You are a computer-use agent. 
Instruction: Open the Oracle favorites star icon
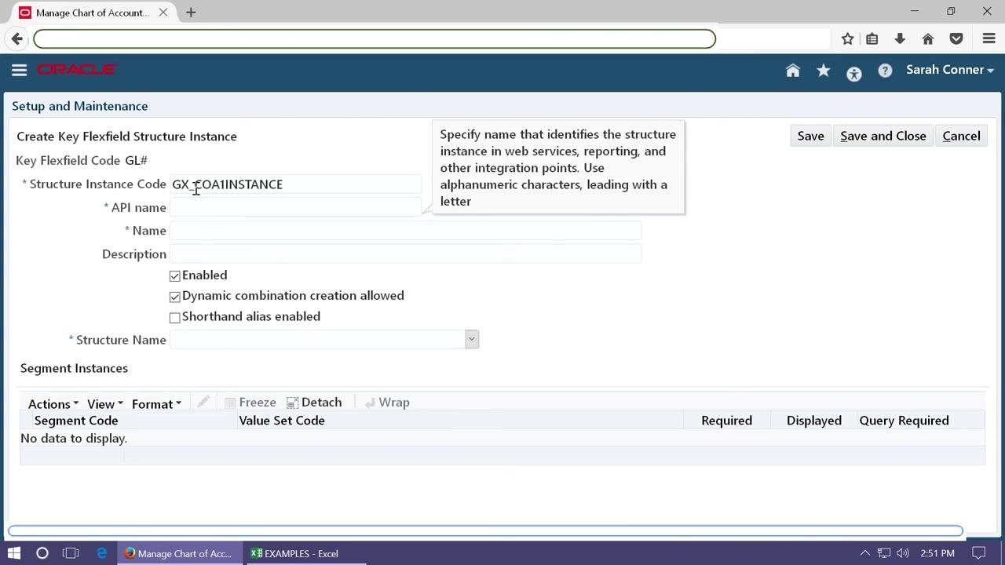(824, 71)
